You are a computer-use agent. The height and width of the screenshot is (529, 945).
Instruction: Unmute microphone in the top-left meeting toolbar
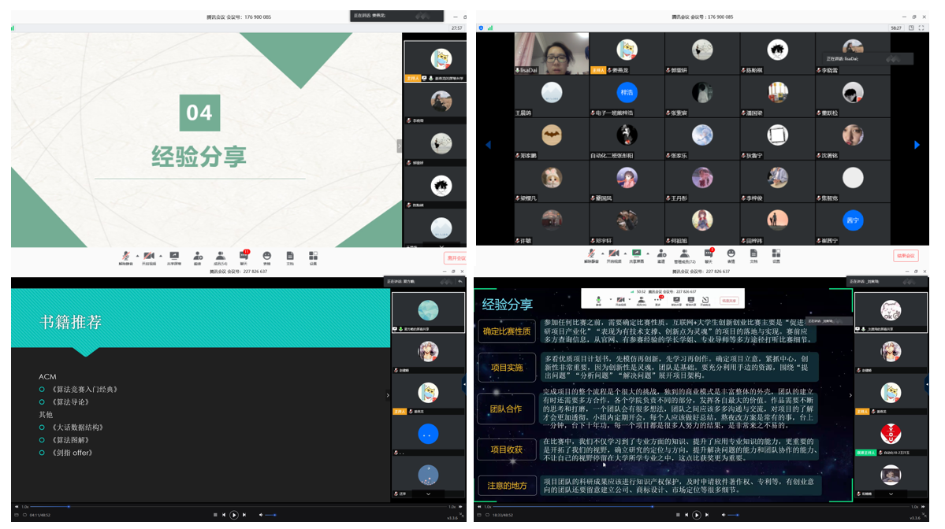tap(125, 257)
